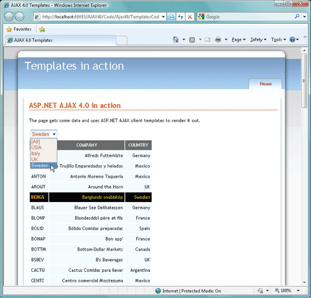Expand the Print dropdown arrow

pos(226,39)
